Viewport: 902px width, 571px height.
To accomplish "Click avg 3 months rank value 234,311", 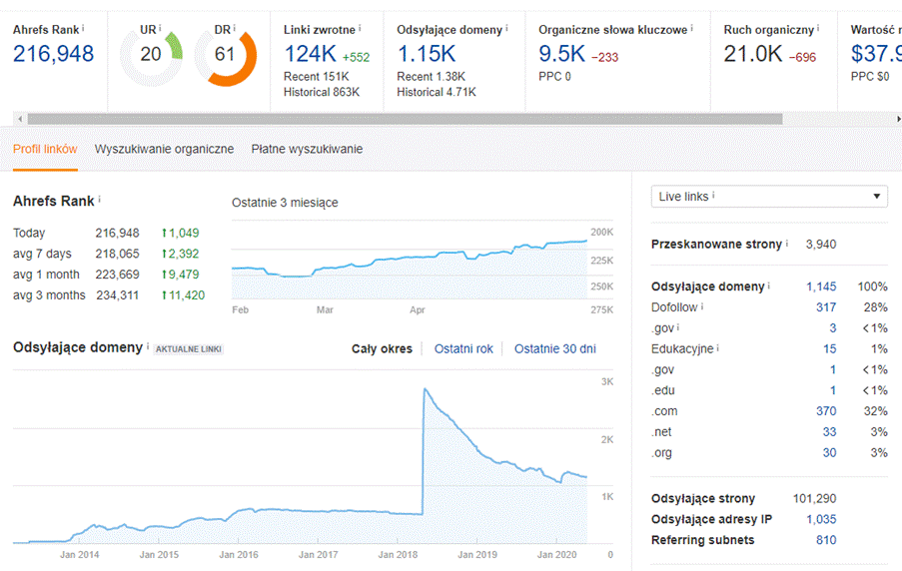I will tap(117, 295).
